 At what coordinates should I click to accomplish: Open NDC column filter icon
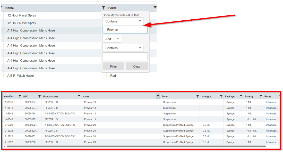click(39, 96)
